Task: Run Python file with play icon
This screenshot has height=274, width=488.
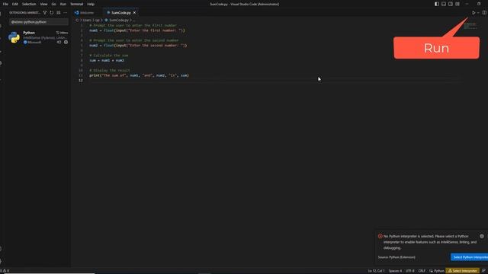Action: [x=474, y=13]
